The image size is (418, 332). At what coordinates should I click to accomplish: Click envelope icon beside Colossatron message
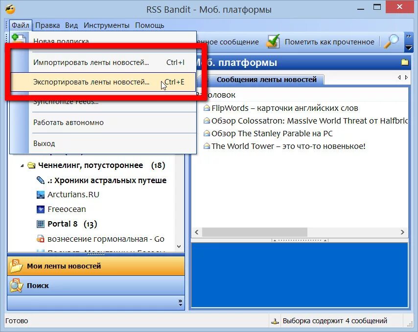pyautogui.click(x=207, y=121)
